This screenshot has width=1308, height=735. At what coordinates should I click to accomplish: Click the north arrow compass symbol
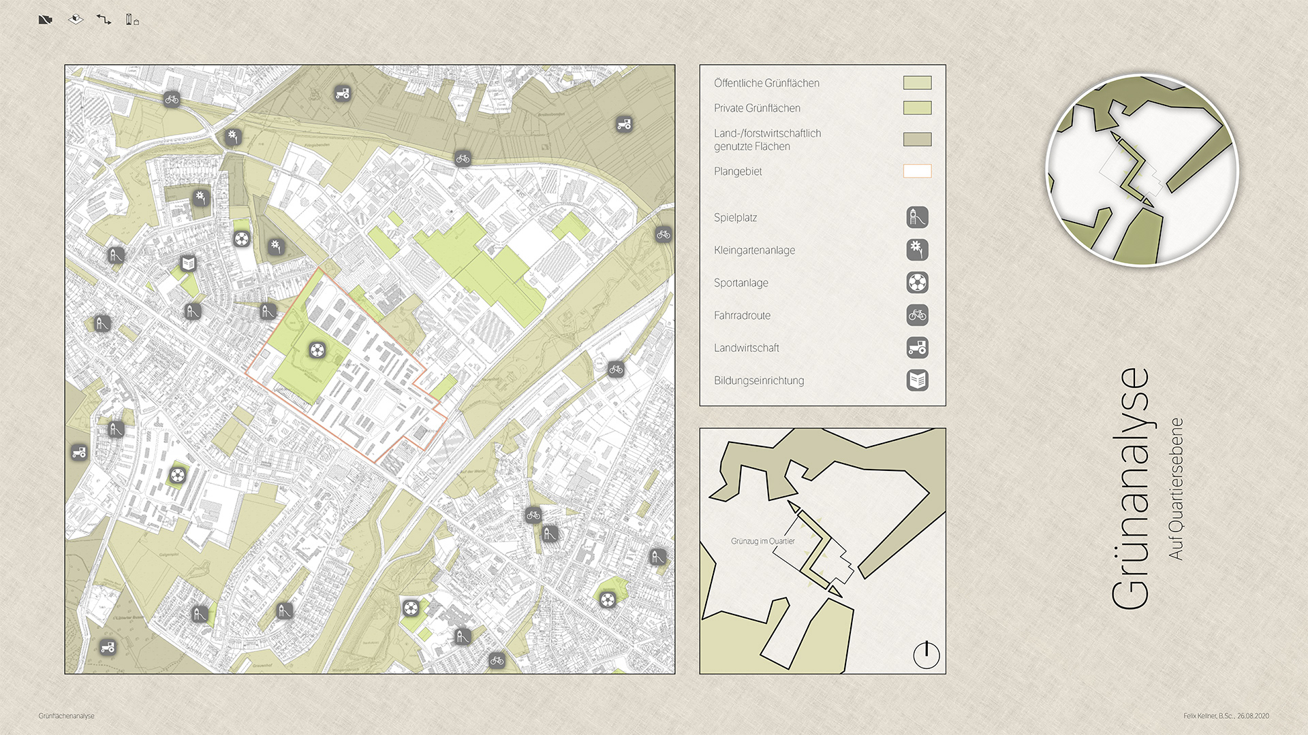926,655
